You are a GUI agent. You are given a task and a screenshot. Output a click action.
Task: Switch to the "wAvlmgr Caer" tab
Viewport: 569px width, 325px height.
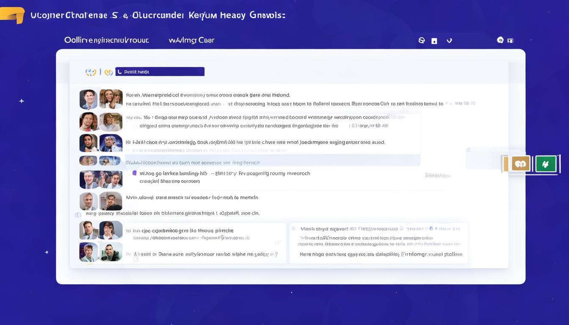191,40
